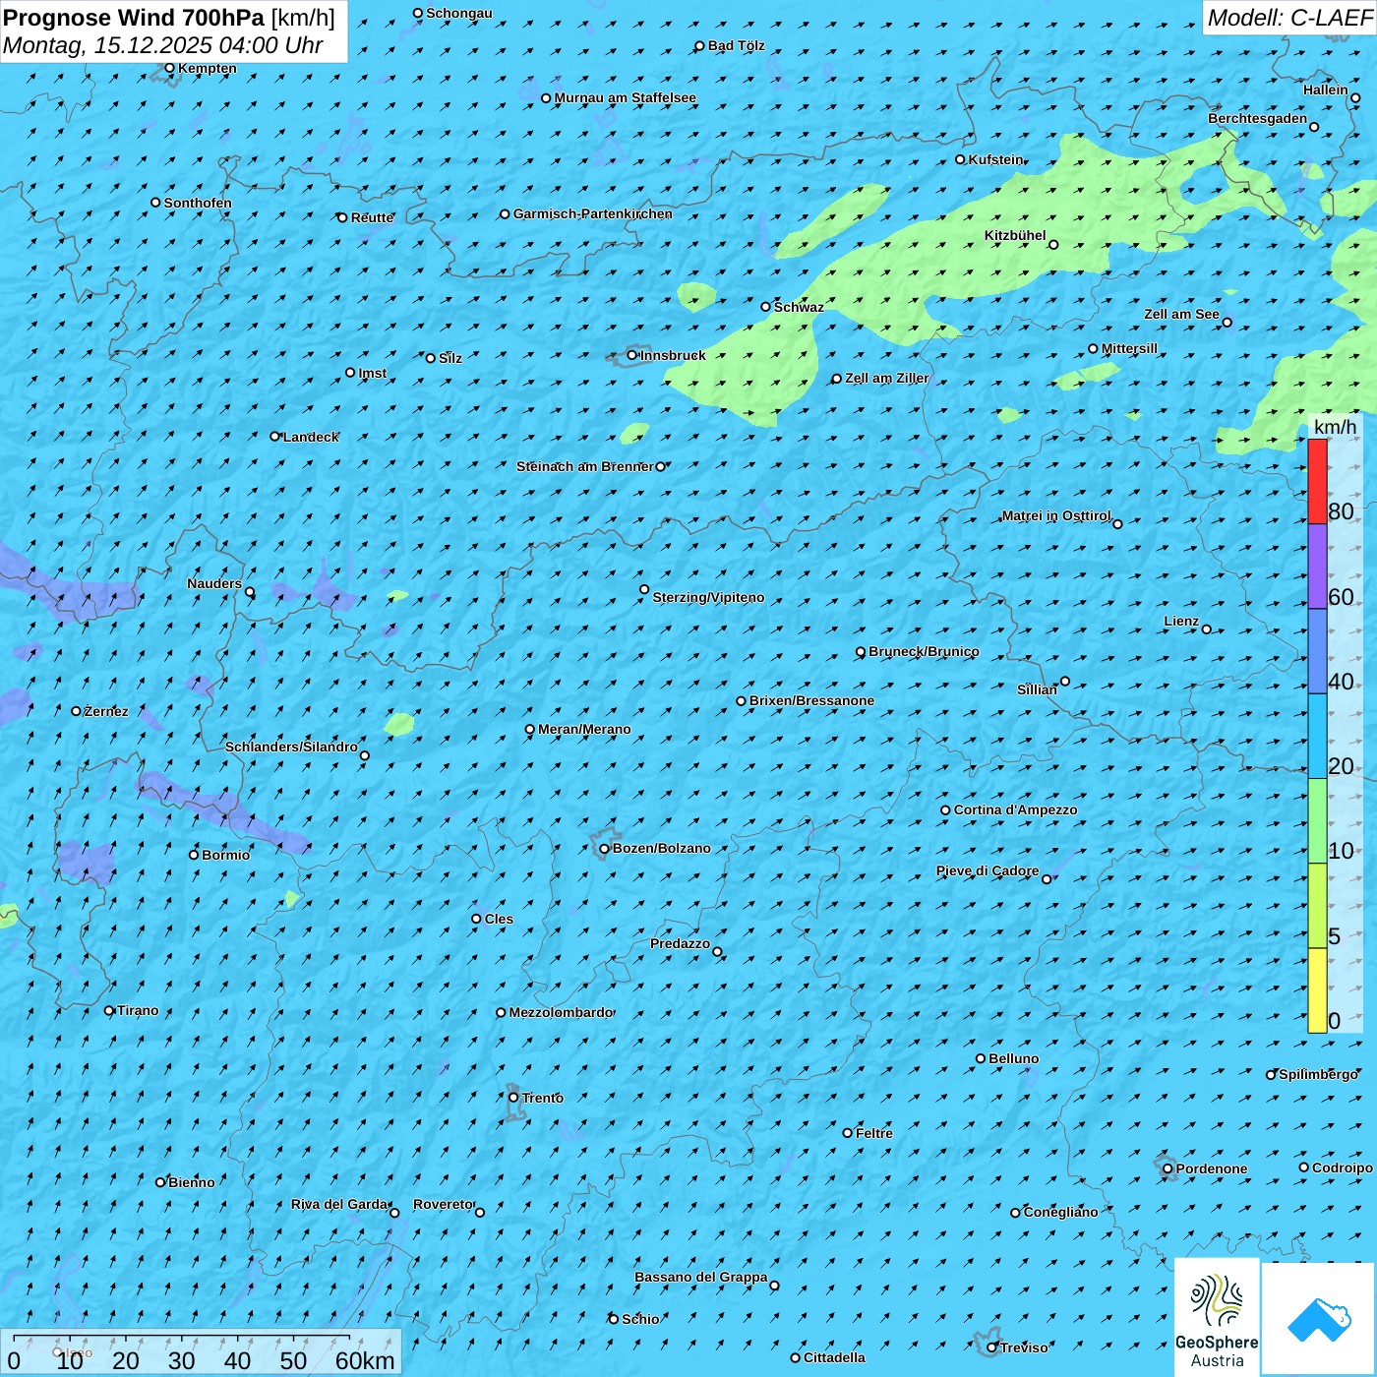Screen dimensions: 1377x1377
Task: Click the Kufstein label on the map
Action: pos(995,159)
